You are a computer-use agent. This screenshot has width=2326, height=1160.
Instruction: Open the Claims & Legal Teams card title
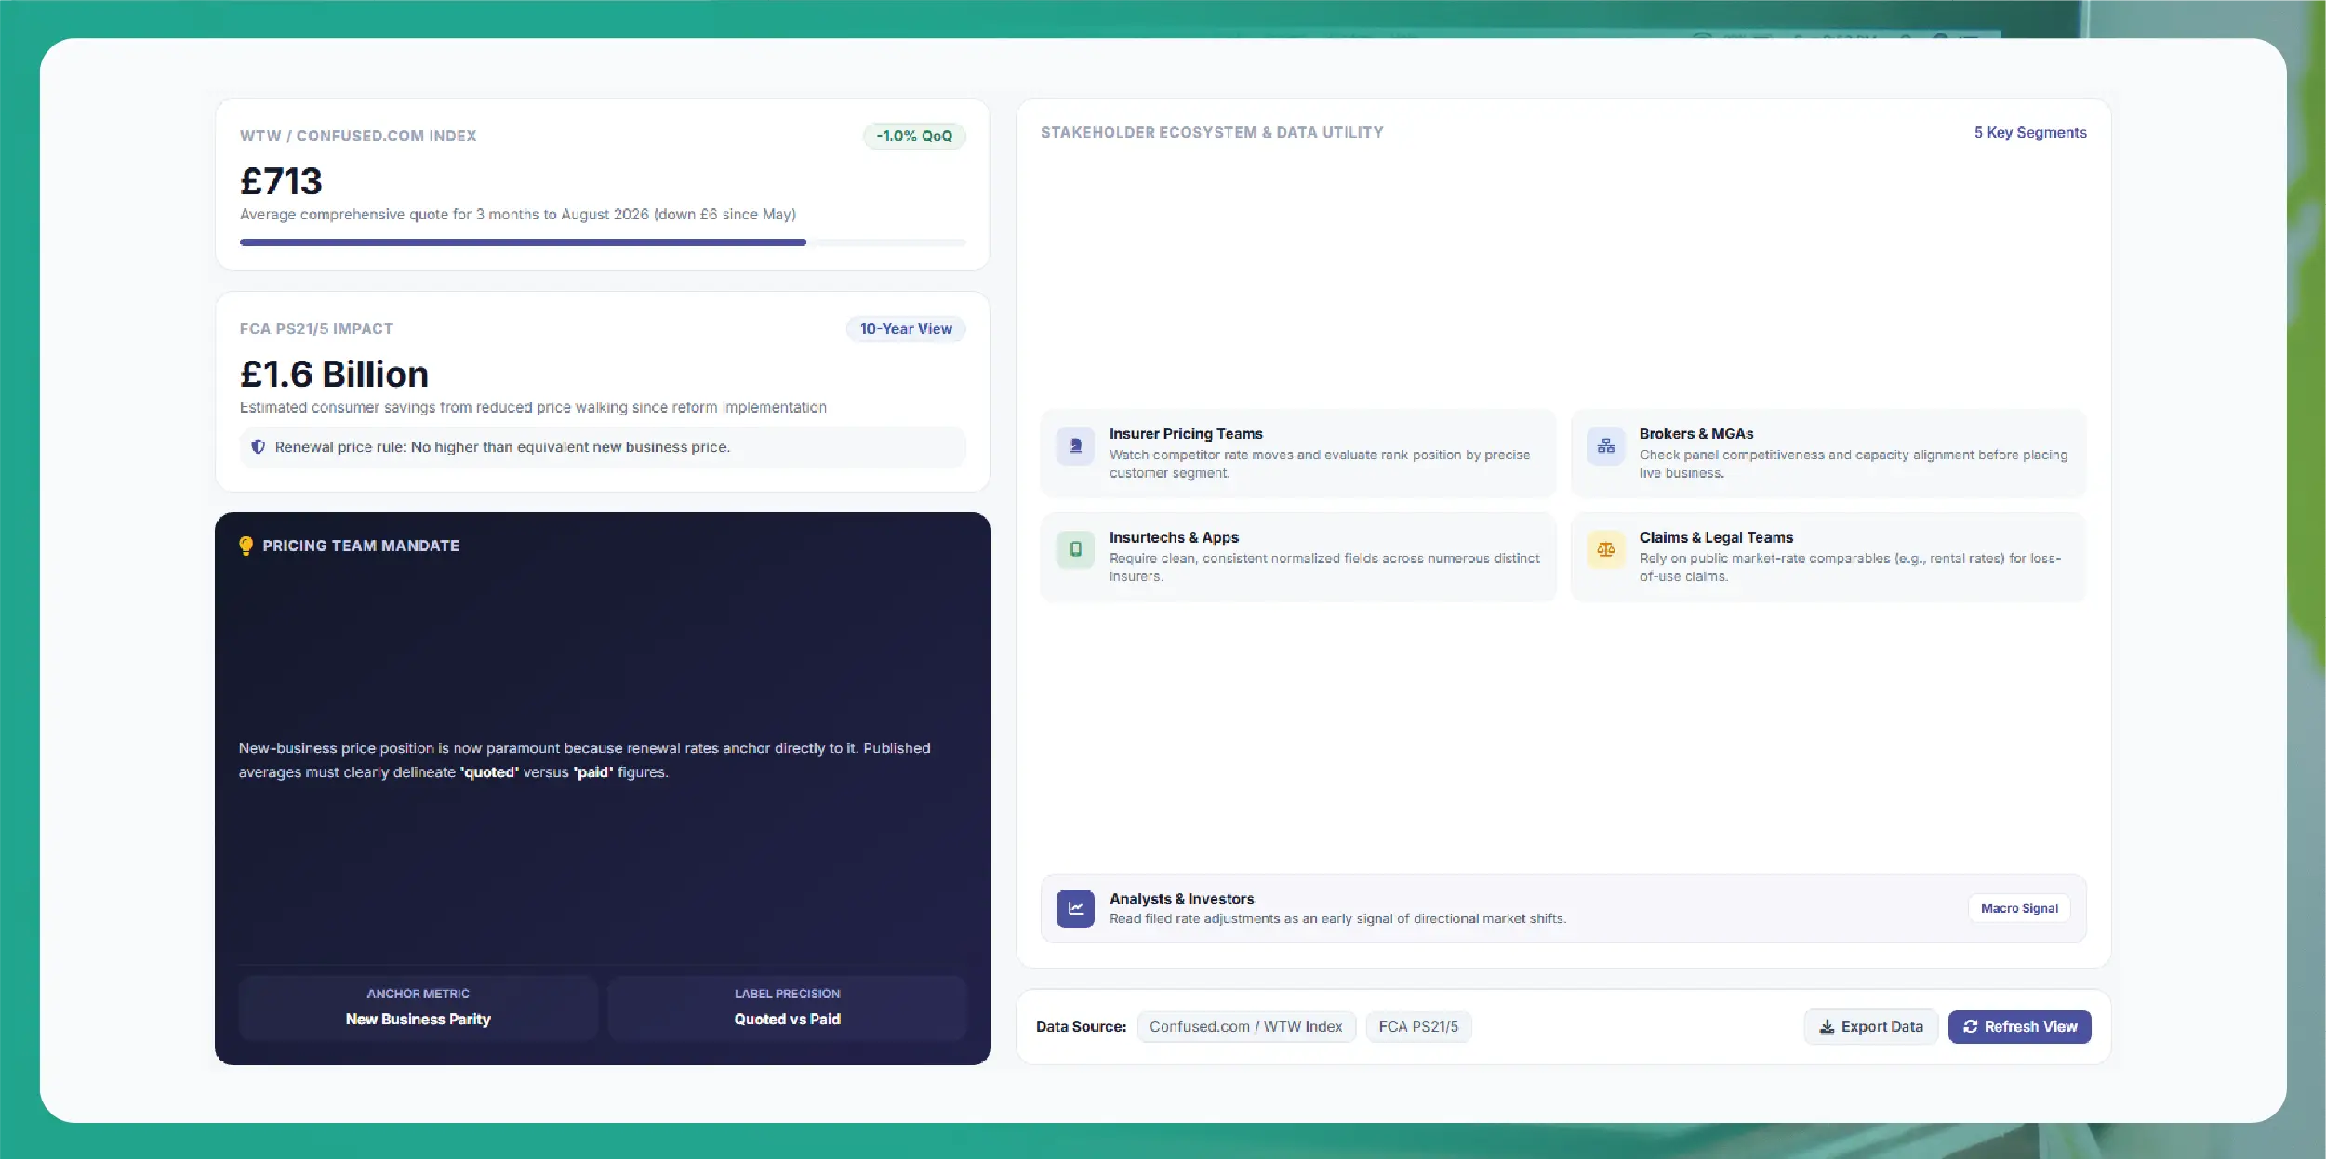coord(1716,538)
